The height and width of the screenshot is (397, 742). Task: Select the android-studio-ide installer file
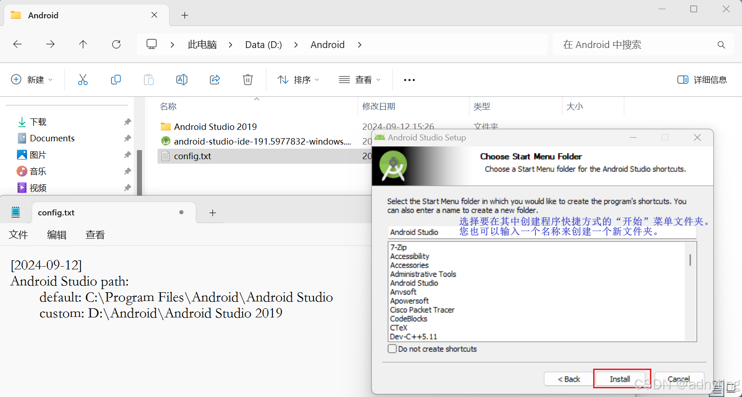coord(262,141)
